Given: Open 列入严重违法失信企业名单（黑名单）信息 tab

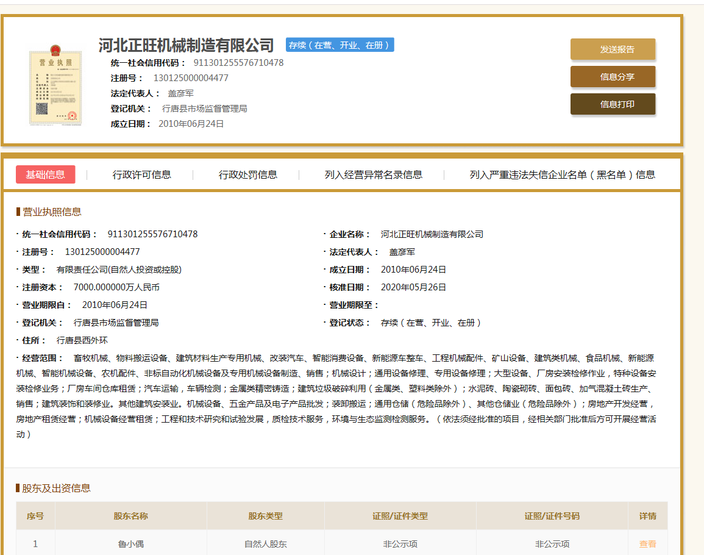Looking at the screenshot, I should pyautogui.click(x=562, y=174).
